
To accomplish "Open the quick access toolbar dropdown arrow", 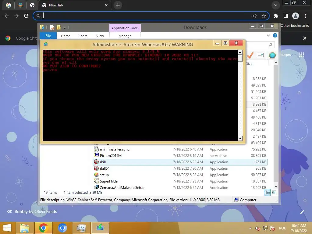I will pos(65,27).
